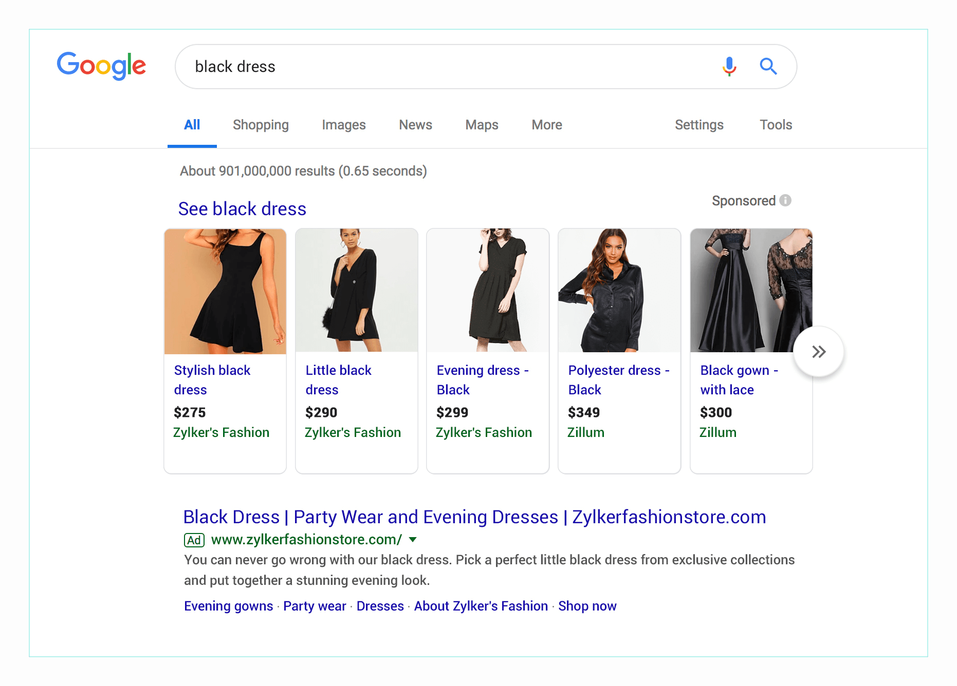The height and width of the screenshot is (686, 957).
Task: Open the Dresses sitelink
Action: coord(380,606)
